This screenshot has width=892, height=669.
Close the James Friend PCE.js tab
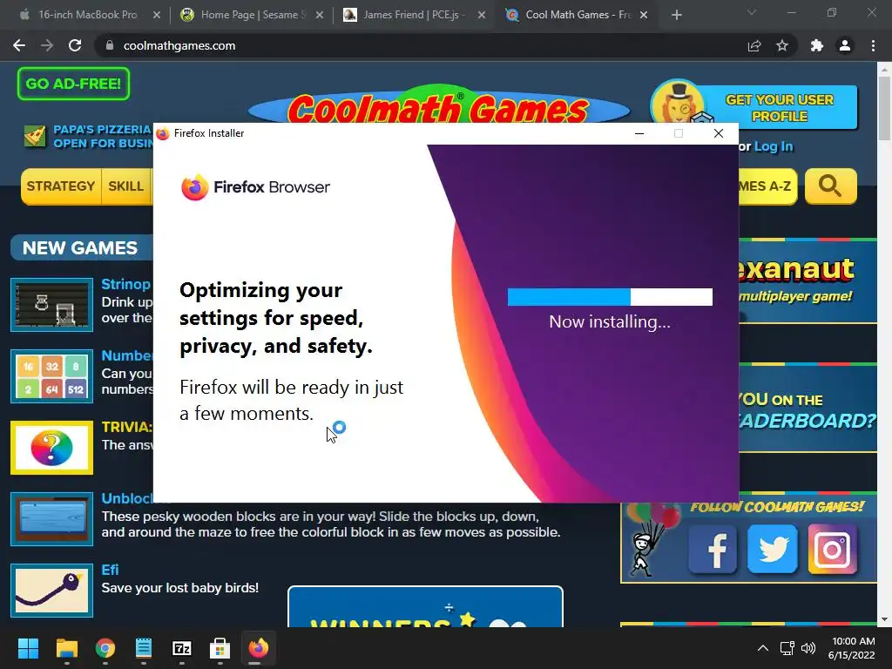(x=482, y=15)
